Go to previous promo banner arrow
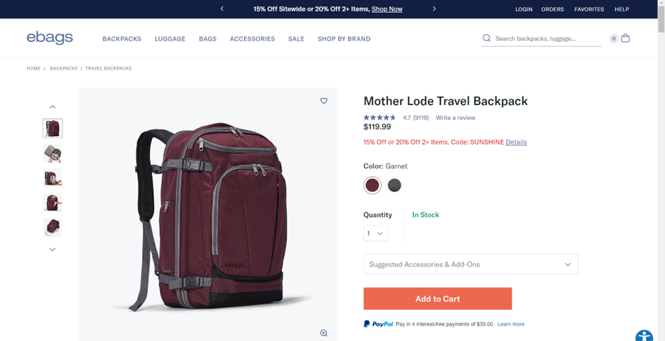The image size is (665, 341). pos(222,9)
